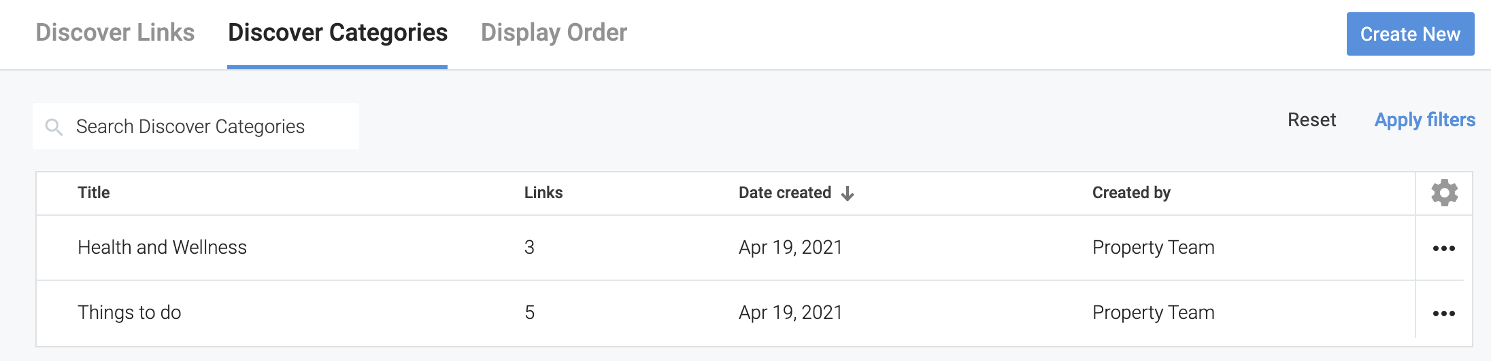Sort by Title column header
This screenshot has width=1491, height=361.
94,193
